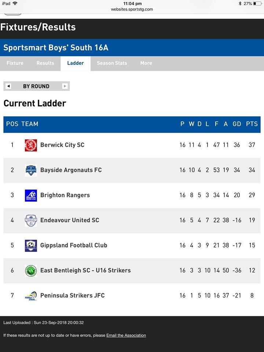Open the BY ROUND selector
The image size is (264, 352).
pyautogui.click(x=36, y=86)
